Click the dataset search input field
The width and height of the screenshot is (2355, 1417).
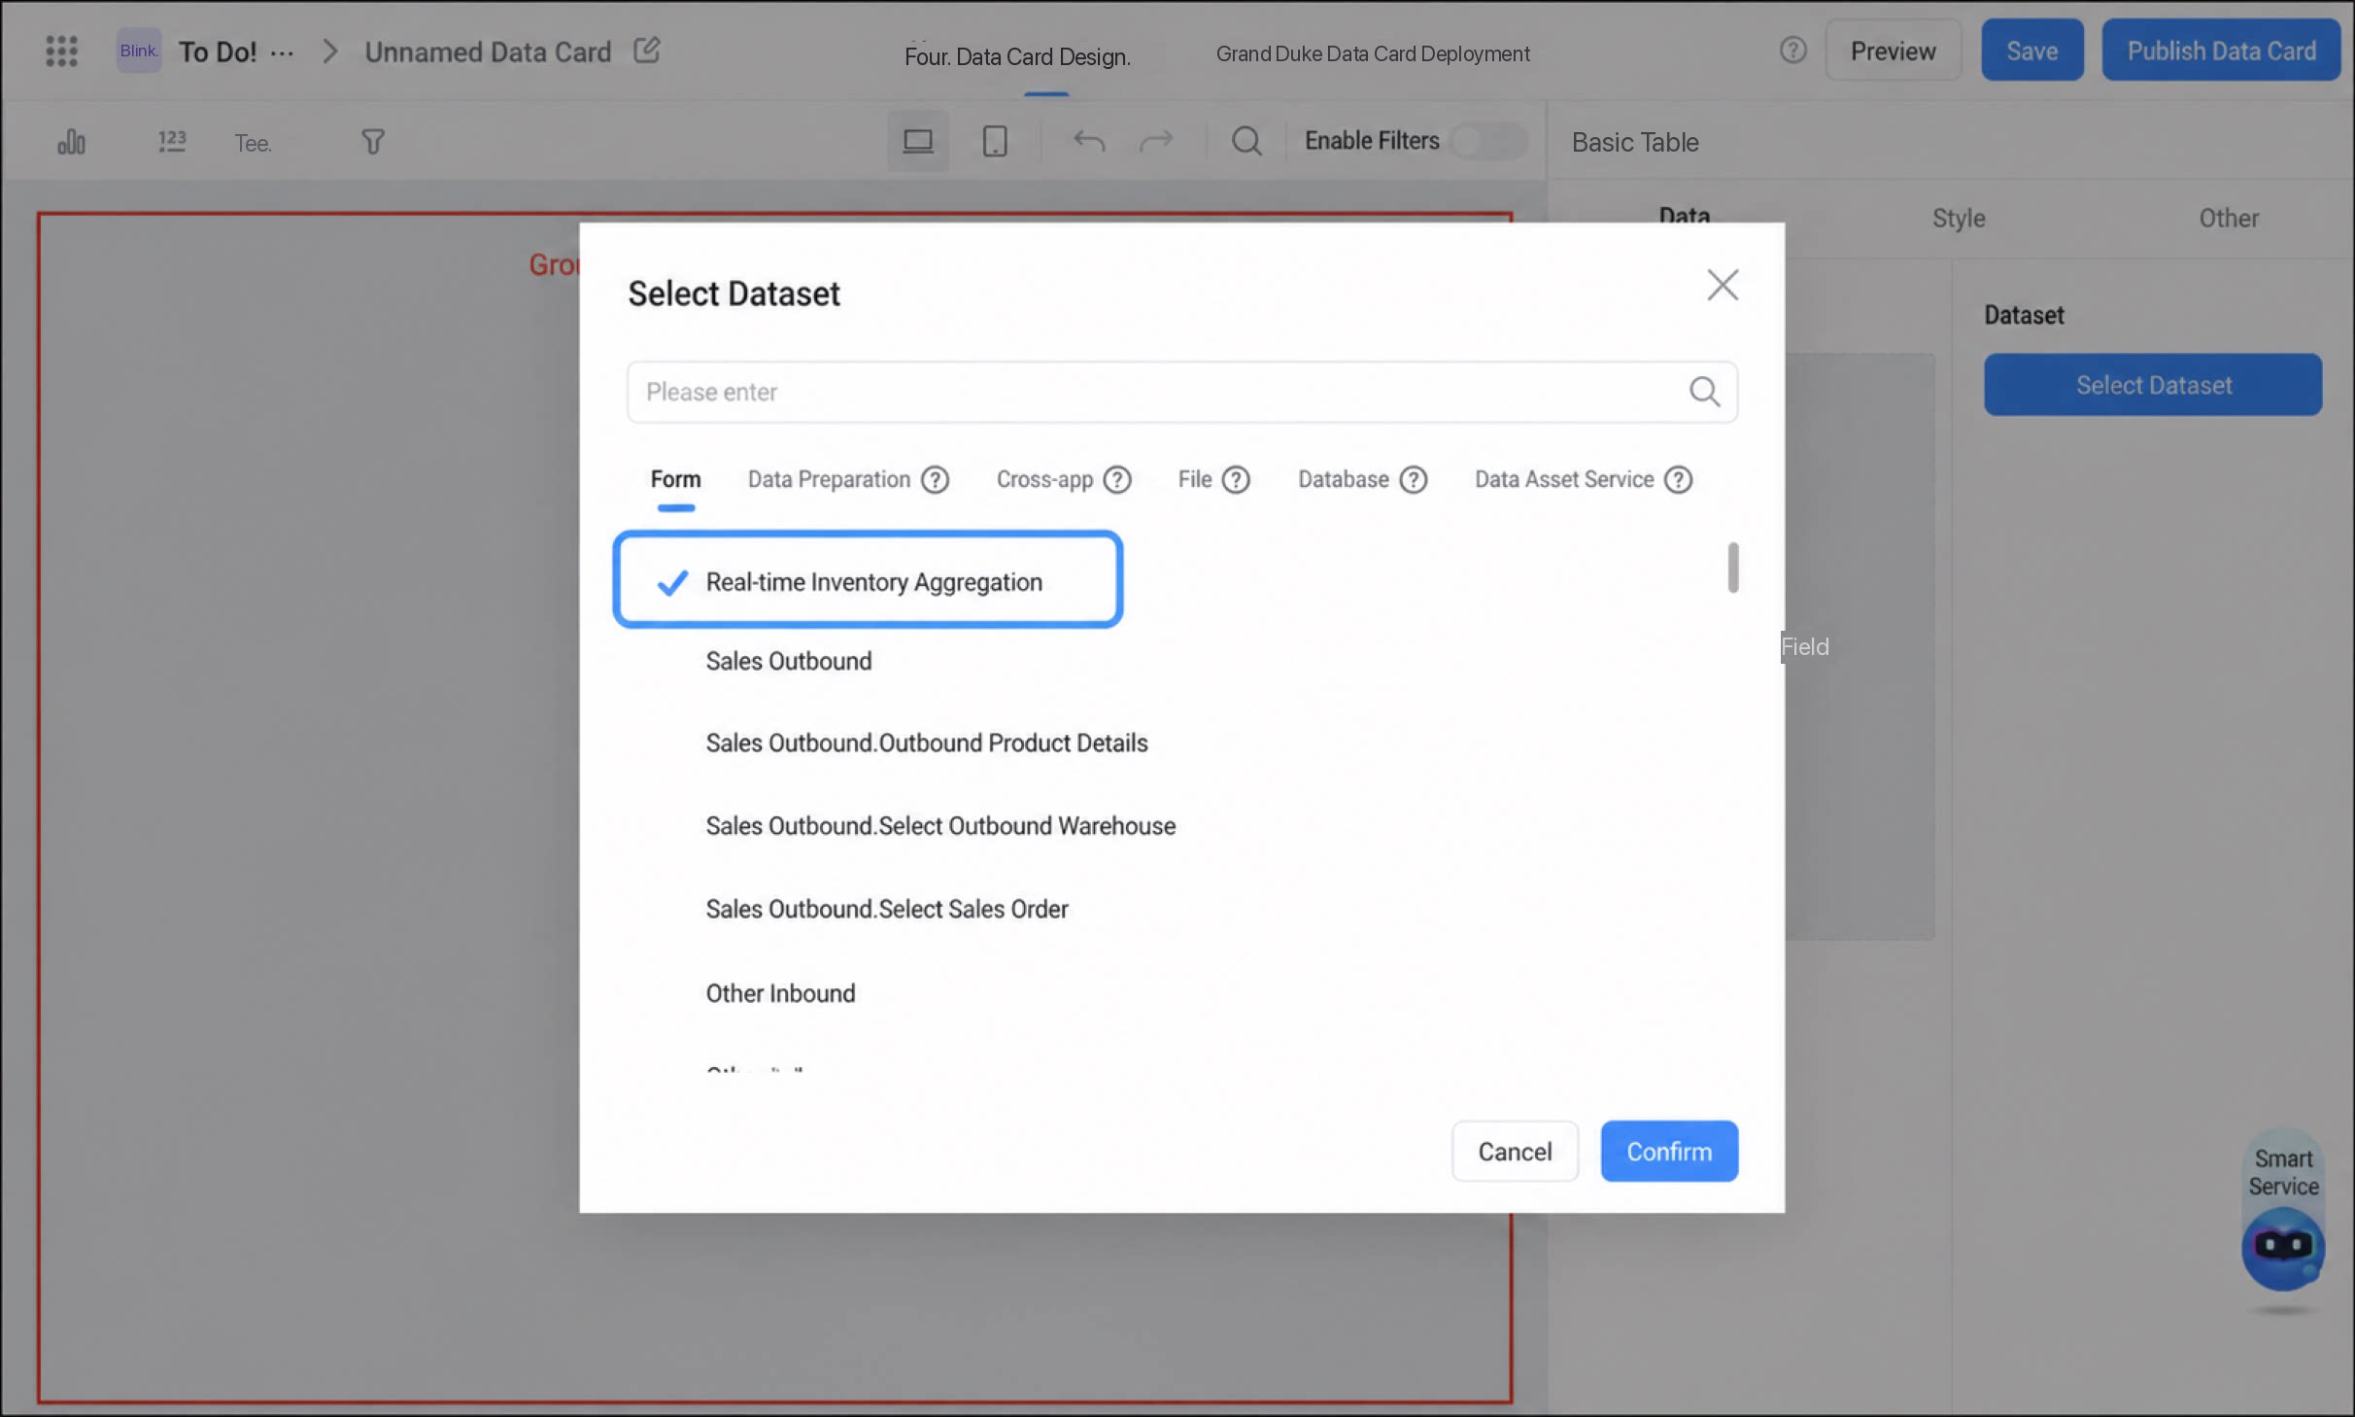pos(1182,392)
